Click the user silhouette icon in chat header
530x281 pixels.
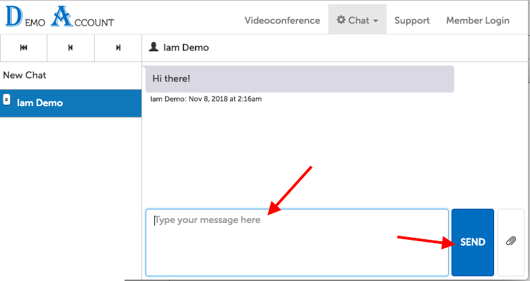tap(154, 47)
